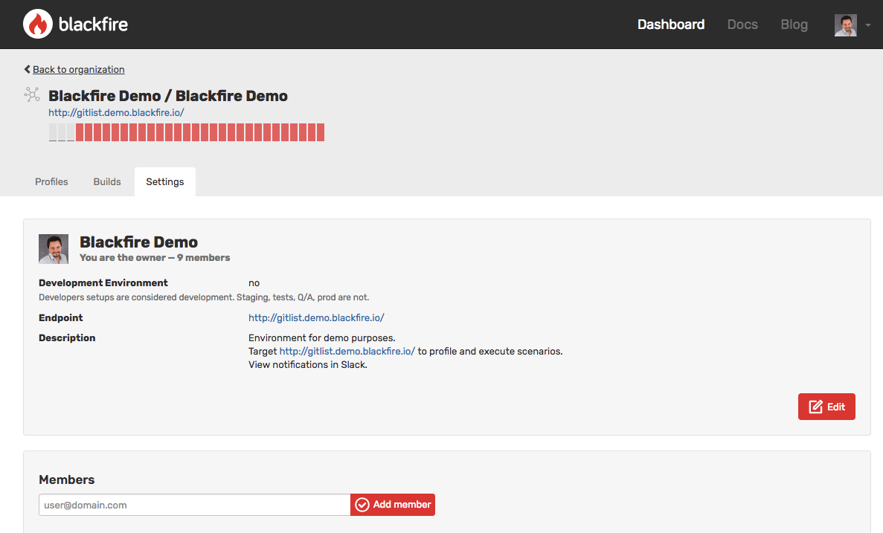Switch to the Profiles tab

(x=51, y=182)
